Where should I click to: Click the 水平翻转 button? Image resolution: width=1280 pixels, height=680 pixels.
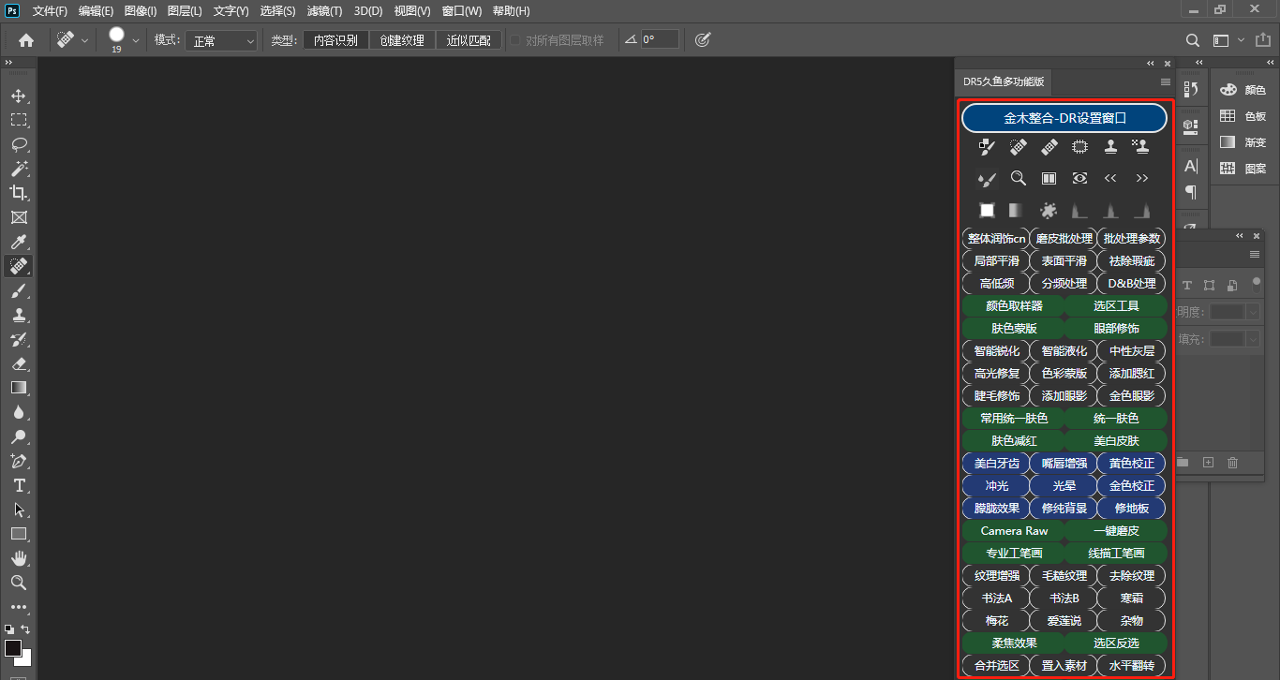(1132, 665)
